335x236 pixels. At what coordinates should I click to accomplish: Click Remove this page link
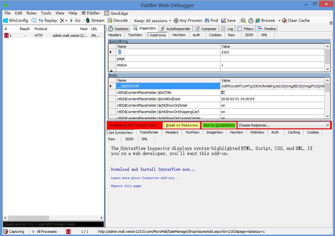pyautogui.click(x=126, y=186)
